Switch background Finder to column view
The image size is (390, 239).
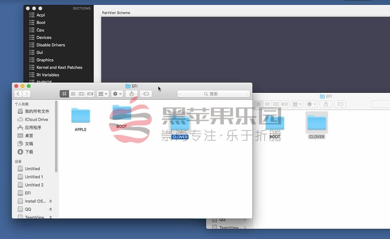pyautogui.click(x=275, y=104)
